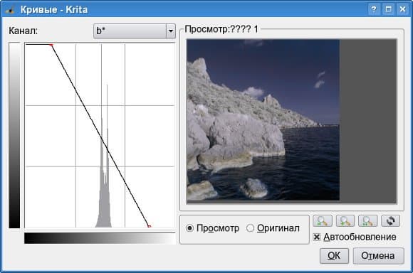Screen dimensions: 413x273
Task: Click the horizontal grayscale gradient bar
Action: 100,238
